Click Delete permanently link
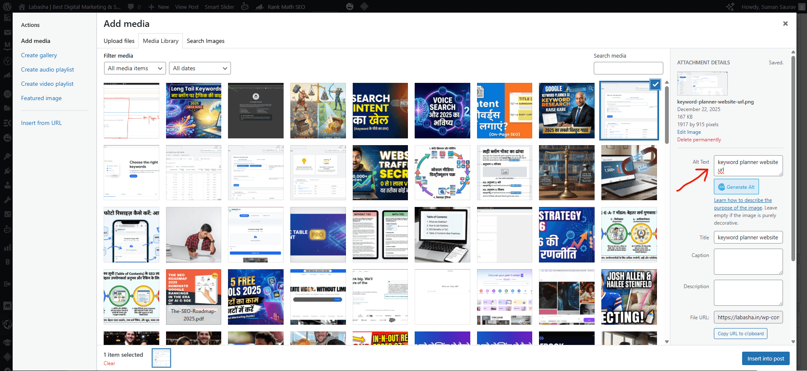Screen dimensions: 807x371 point(699,140)
